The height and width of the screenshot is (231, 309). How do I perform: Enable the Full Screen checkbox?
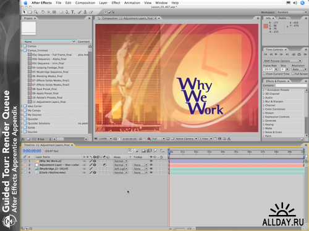click(293, 74)
